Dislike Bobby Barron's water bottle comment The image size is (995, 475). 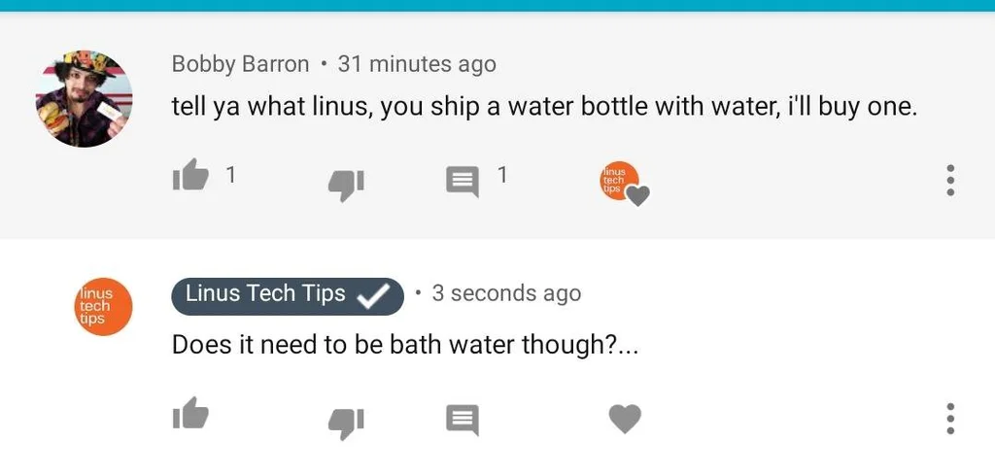pos(346,184)
